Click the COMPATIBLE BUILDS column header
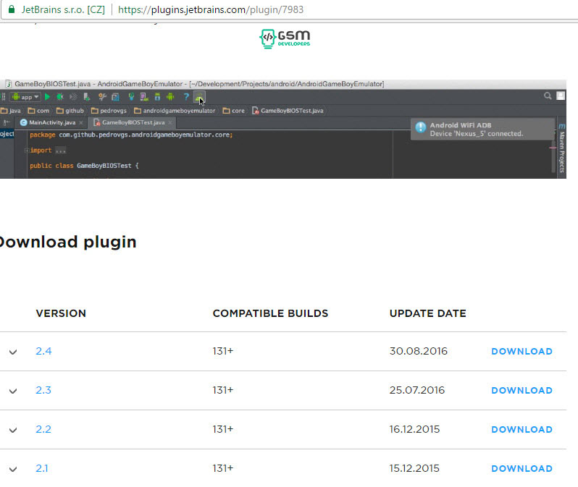 point(270,313)
